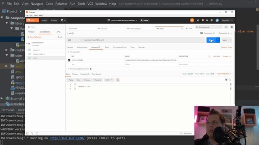Open the Send button dropdown arrow
Viewport: 259px width, 145px height.
tap(218, 40)
